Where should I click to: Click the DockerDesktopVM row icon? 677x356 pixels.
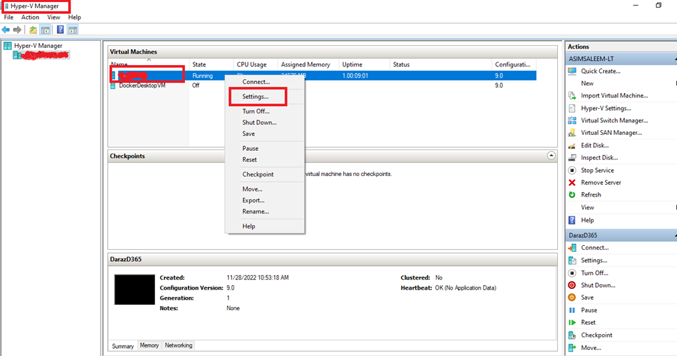pos(113,85)
